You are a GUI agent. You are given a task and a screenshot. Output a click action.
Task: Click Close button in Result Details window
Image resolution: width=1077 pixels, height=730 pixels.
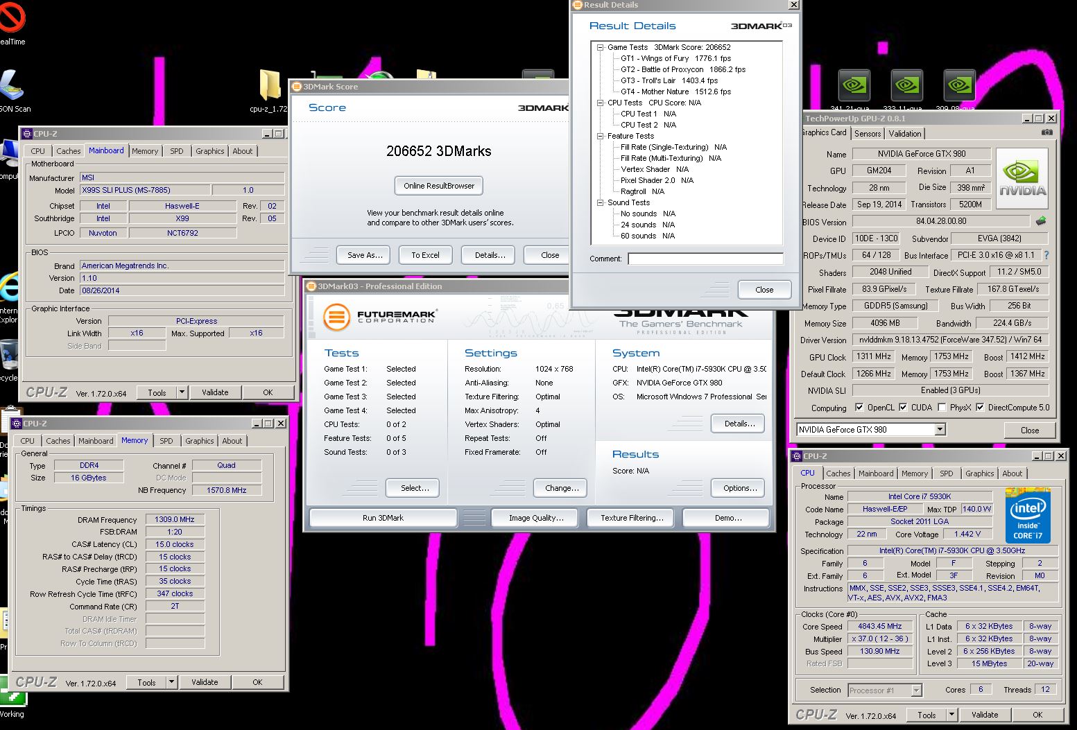[x=764, y=290]
